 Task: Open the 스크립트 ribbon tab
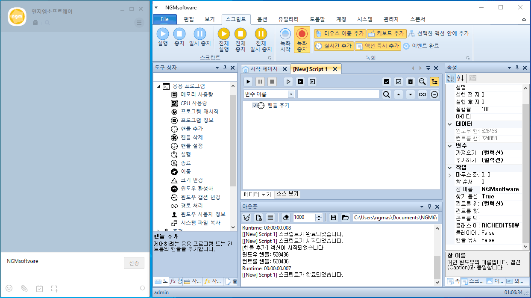coord(236,19)
